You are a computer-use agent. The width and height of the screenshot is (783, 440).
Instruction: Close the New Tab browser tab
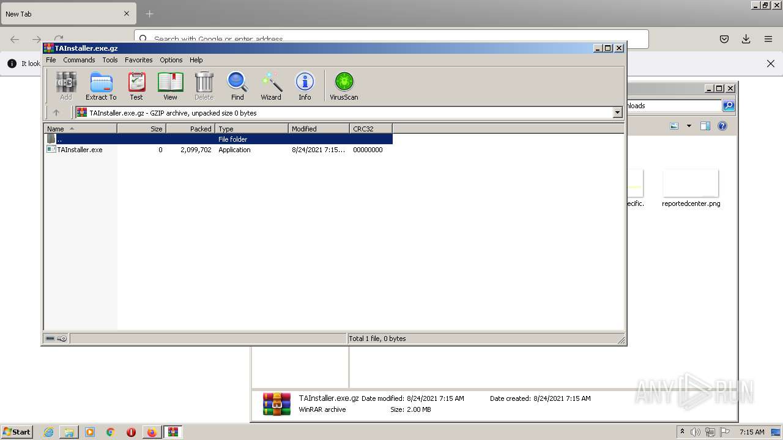coord(127,13)
